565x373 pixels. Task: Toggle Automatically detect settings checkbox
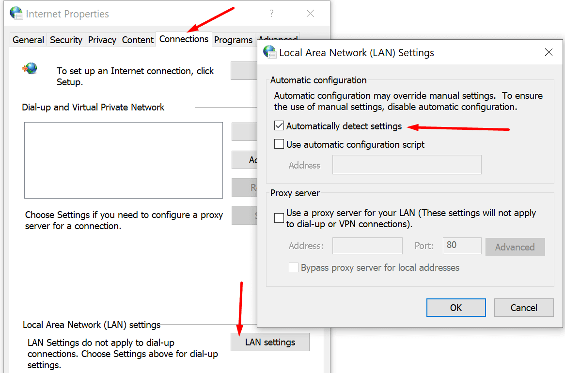click(279, 126)
